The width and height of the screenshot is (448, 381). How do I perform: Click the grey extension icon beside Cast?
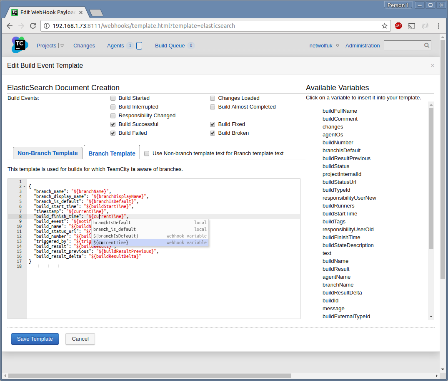[x=425, y=26]
